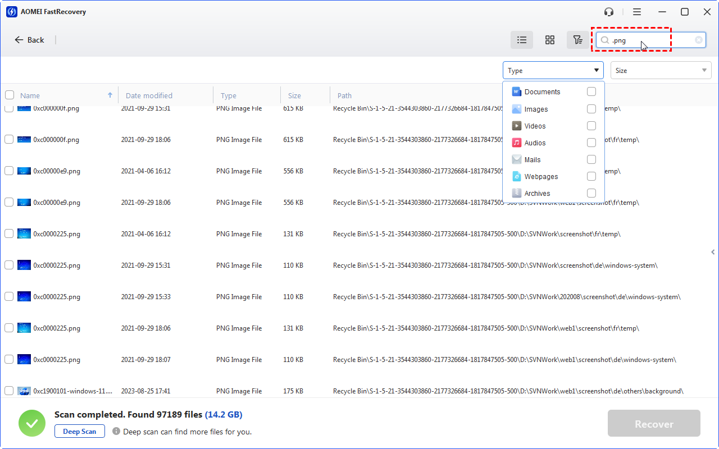This screenshot has width=719, height=449.
Task: Check the Webpages filter checkbox
Action: [x=591, y=176]
